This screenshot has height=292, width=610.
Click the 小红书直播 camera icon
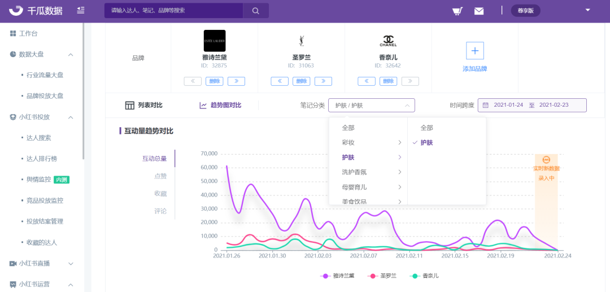pos(13,264)
